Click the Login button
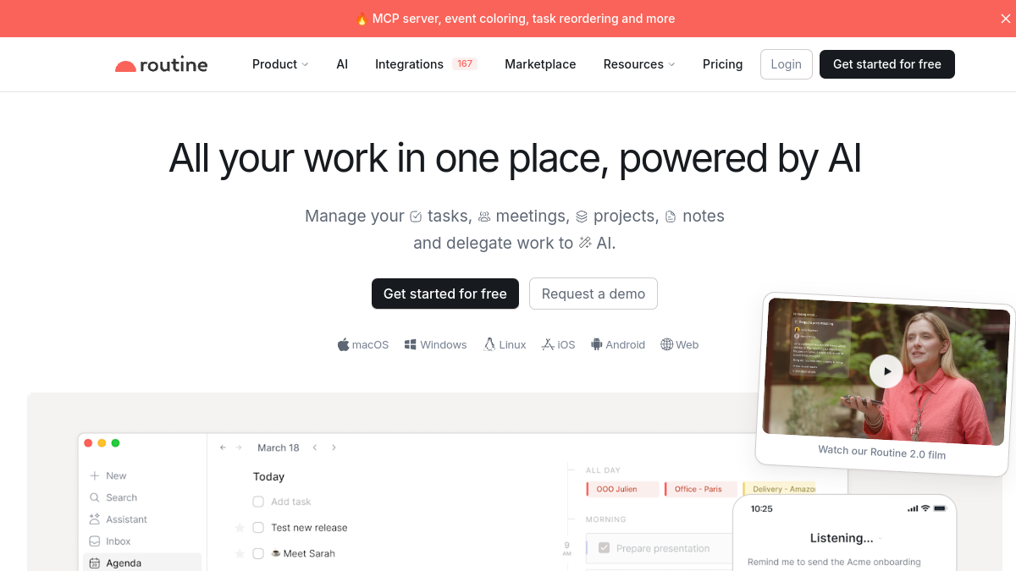The width and height of the screenshot is (1016, 571). pos(787,64)
